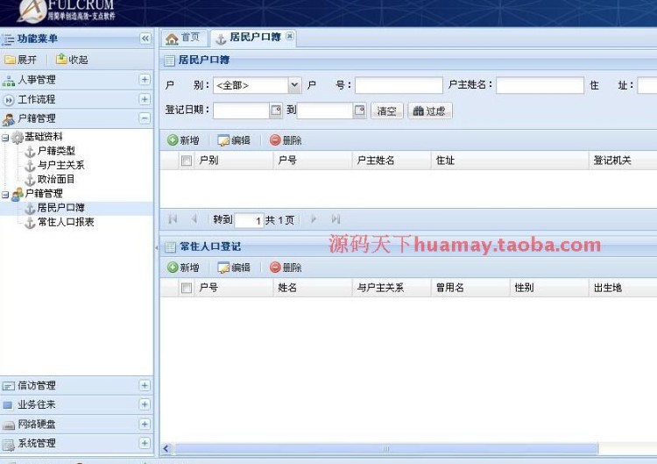Click 新增 in 常住人口登记 toolbar
The image size is (657, 464).
pyautogui.click(x=184, y=268)
